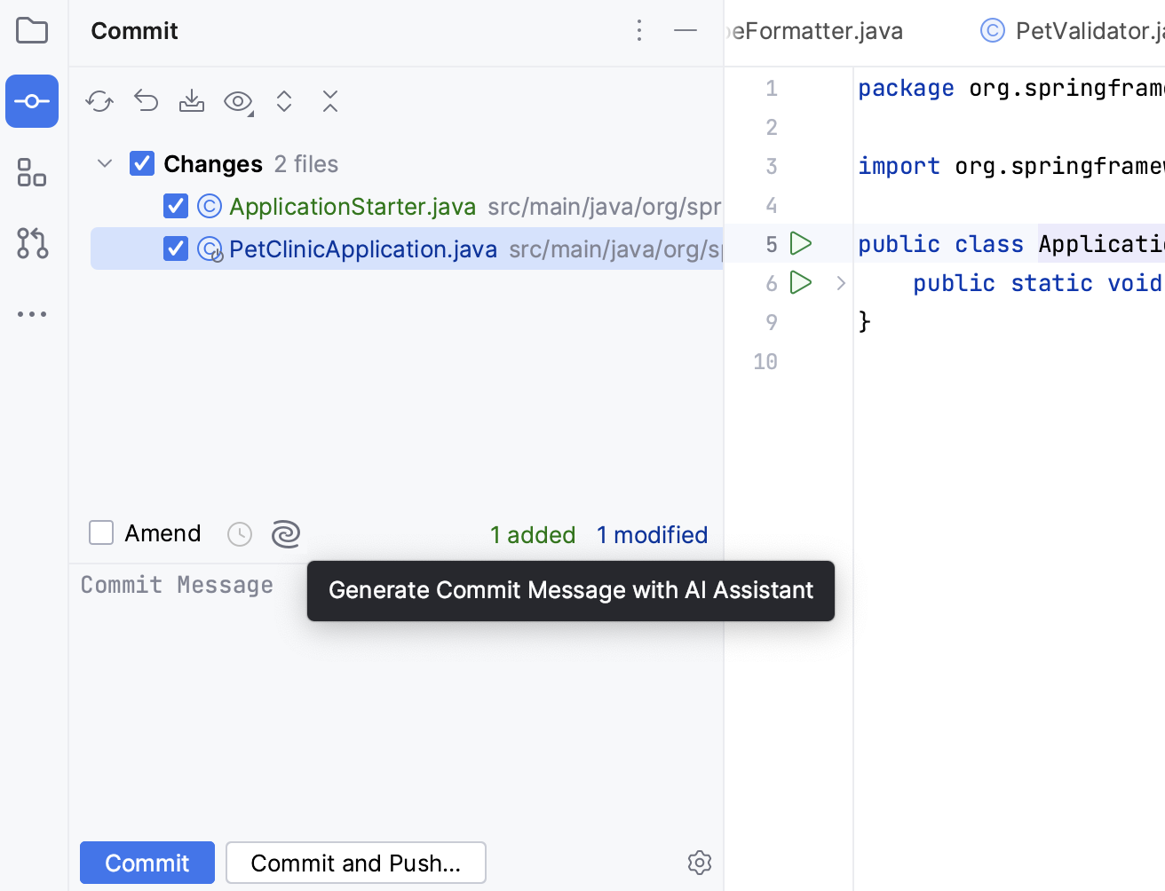The image size is (1165, 891).
Task: Select the Rollback icon in Commit toolbar
Action: pos(145,101)
